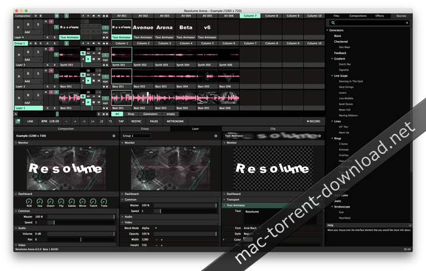Click the Distort dashboard knob

point(50,201)
